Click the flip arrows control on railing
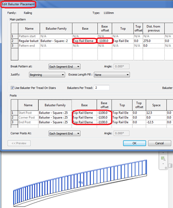Image resolution: width=173 pixels, height=208 pixels. click(81, 182)
